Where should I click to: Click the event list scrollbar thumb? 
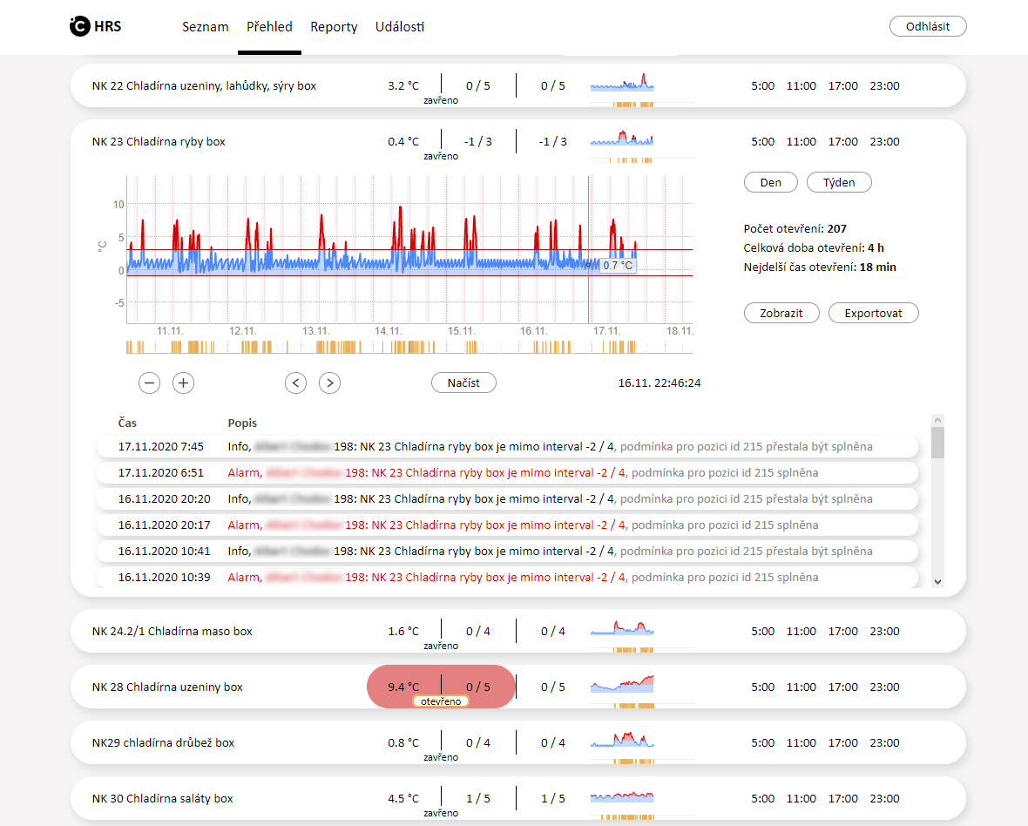coord(937,443)
